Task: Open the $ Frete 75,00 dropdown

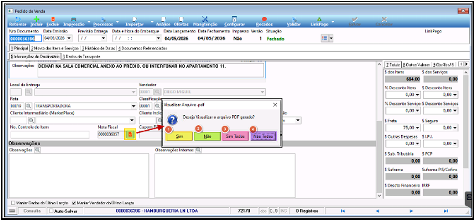Action: (418, 127)
